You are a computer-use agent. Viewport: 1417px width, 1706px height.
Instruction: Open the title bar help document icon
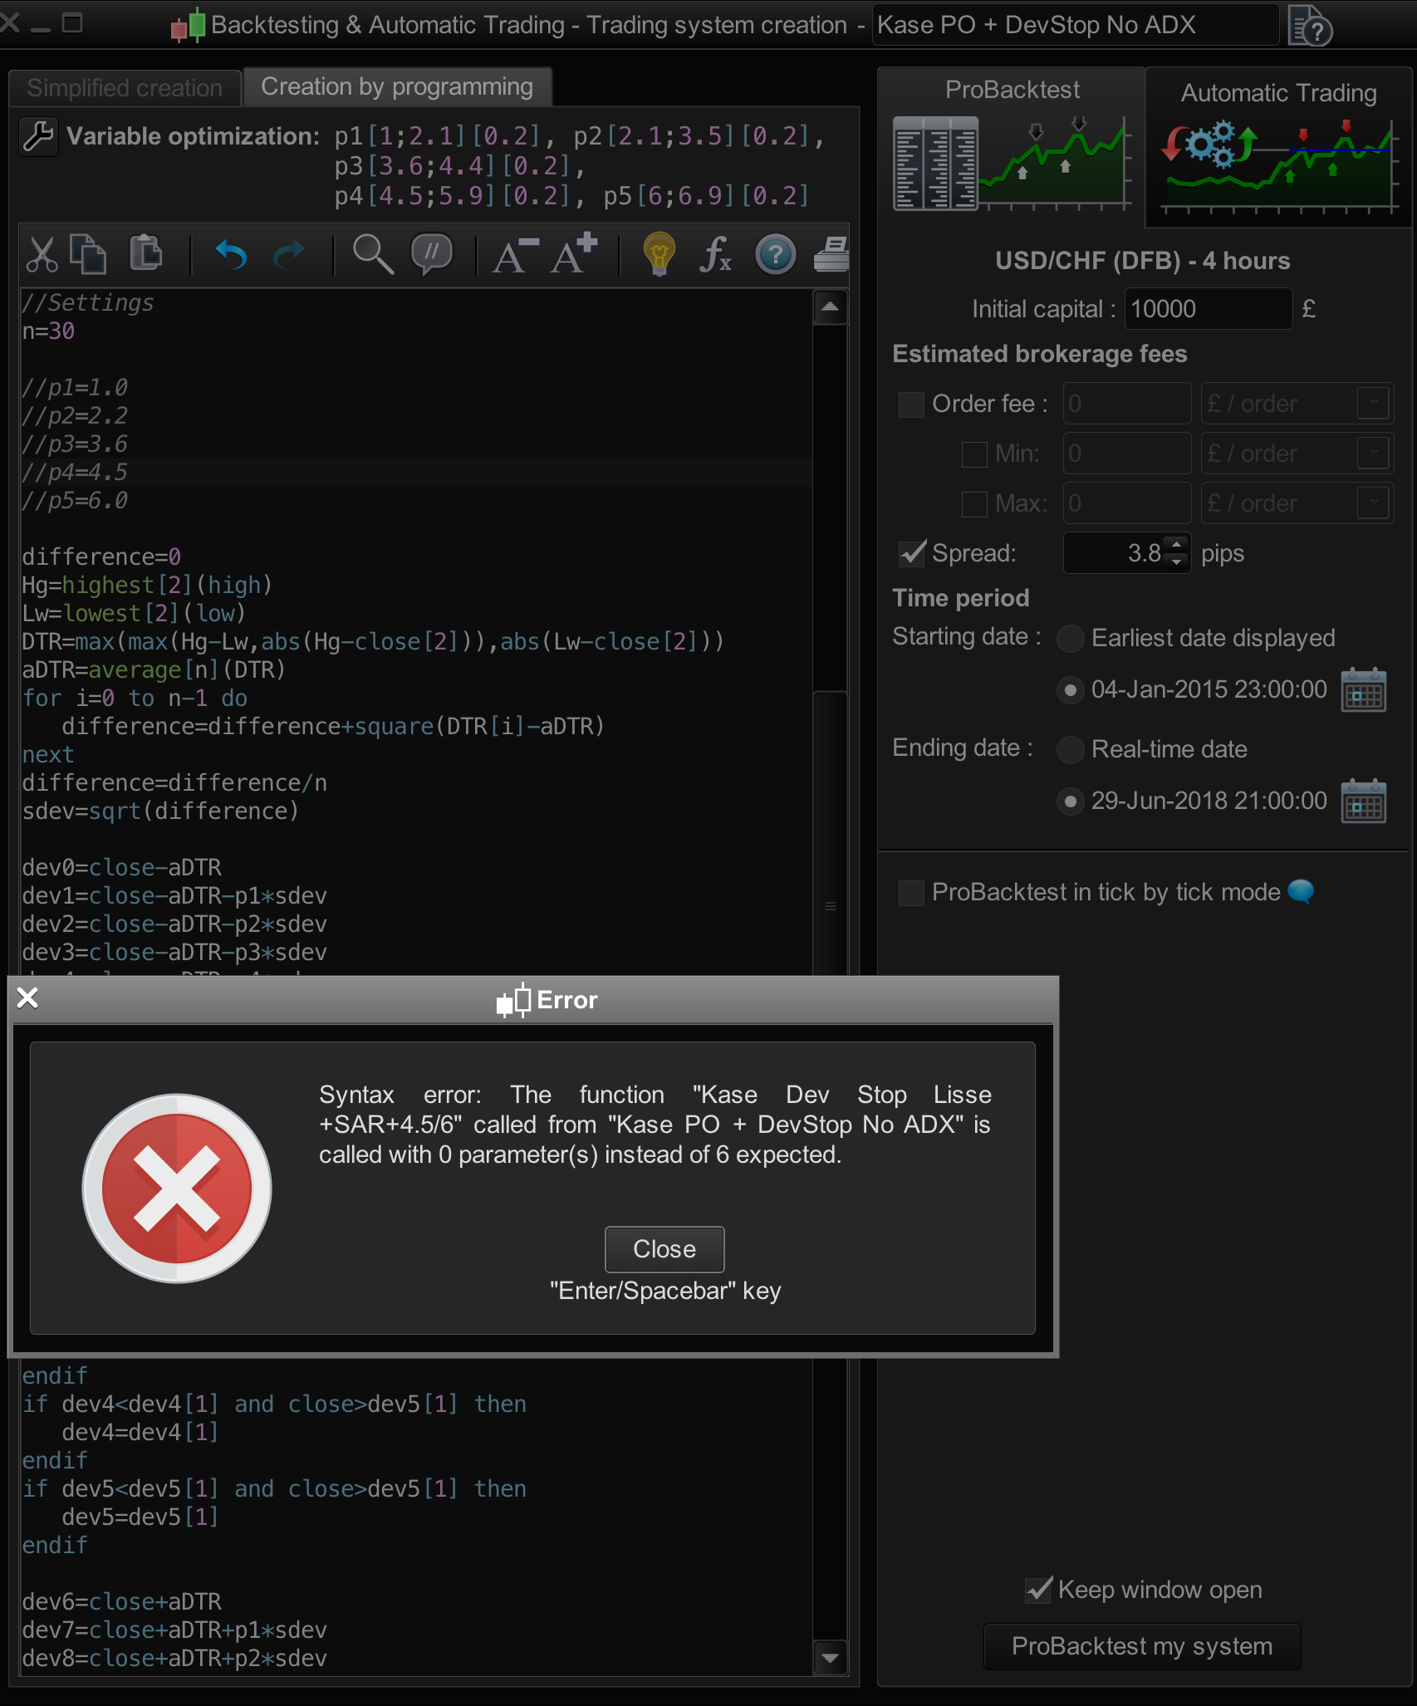point(1310,25)
